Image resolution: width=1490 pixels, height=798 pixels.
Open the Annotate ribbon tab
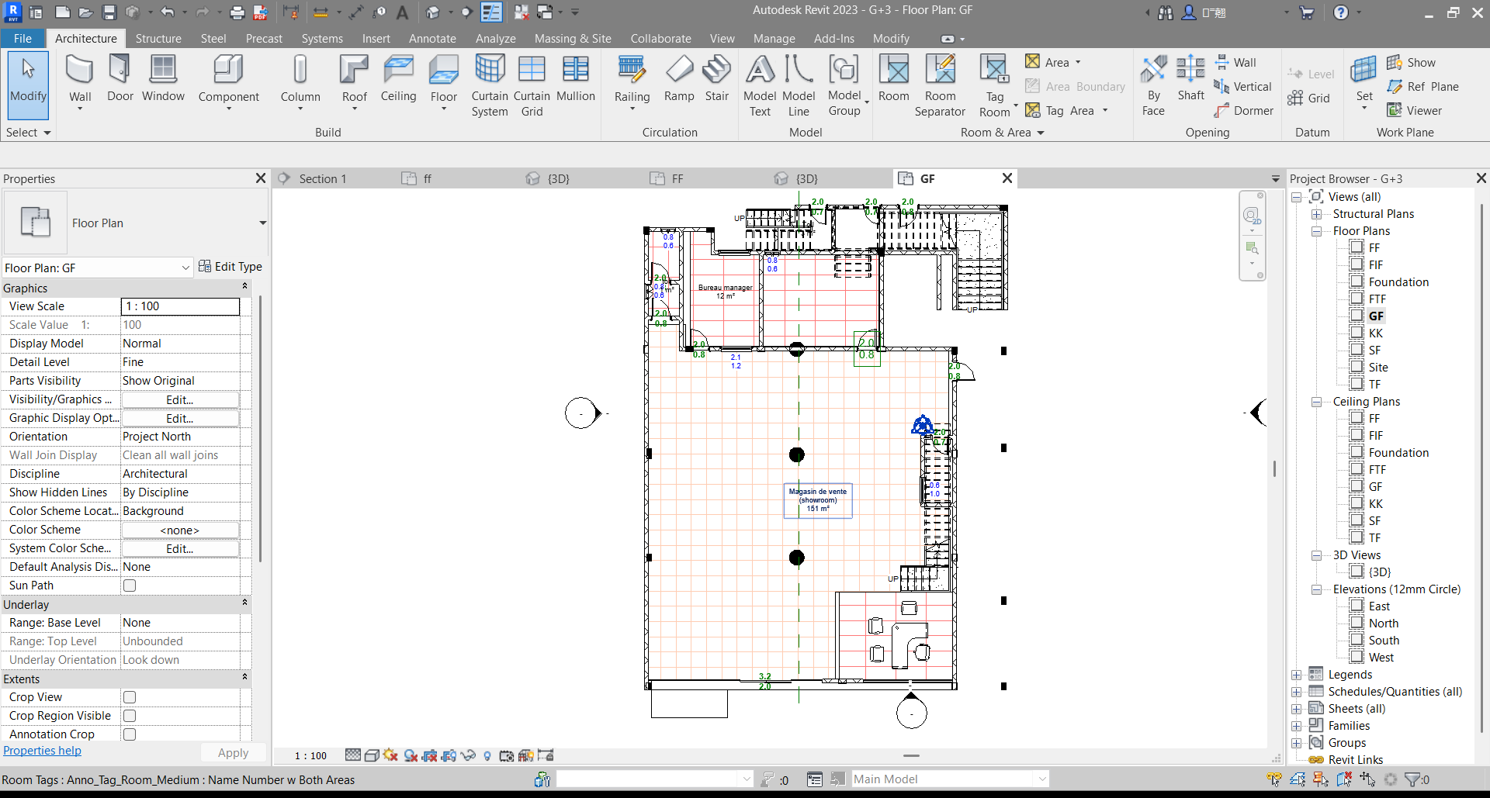click(x=432, y=38)
